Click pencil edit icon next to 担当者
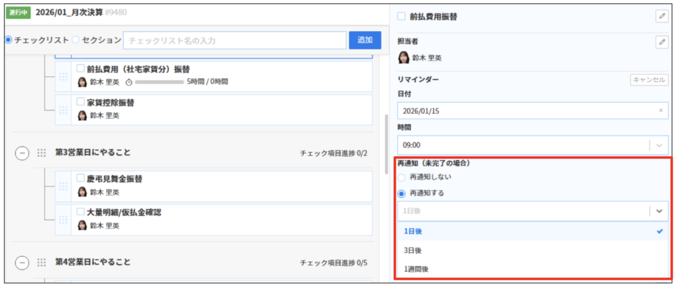Viewport: 678px width, 288px height. [661, 42]
